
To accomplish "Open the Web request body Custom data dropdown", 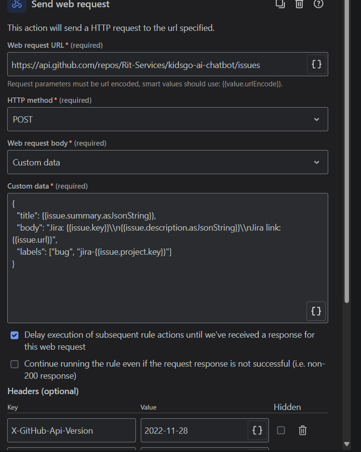I will click(168, 162).
